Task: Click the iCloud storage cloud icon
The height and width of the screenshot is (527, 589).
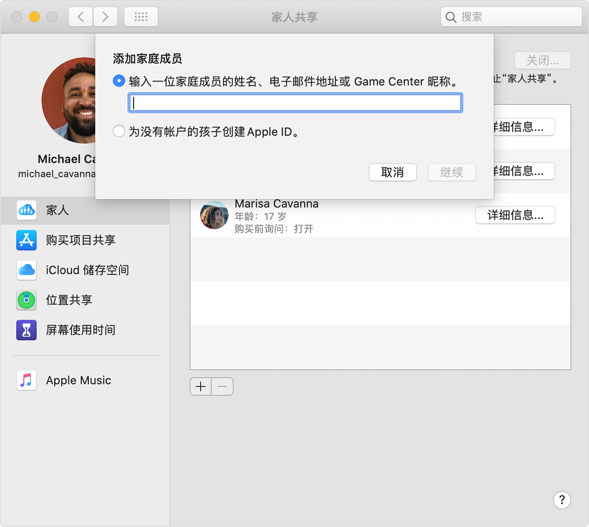Action: click(x=27, y=270)
